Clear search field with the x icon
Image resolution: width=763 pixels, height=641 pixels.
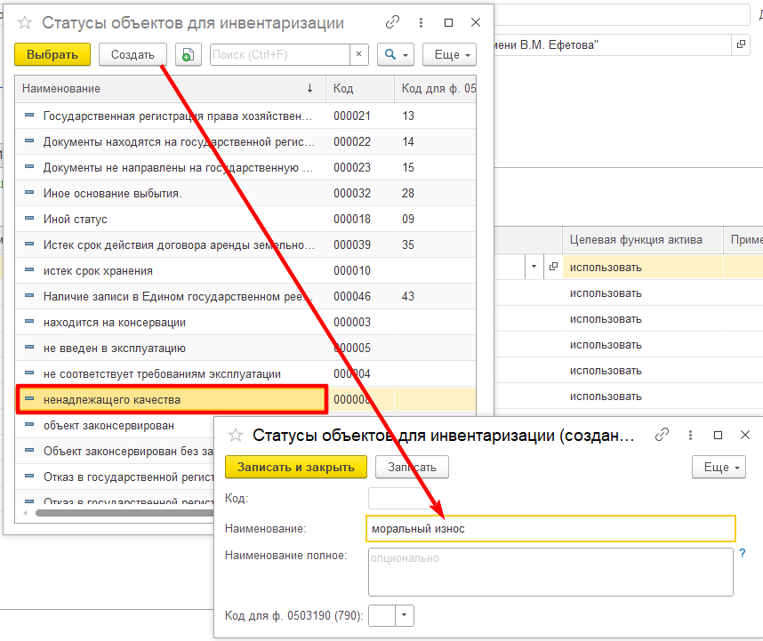358,55
